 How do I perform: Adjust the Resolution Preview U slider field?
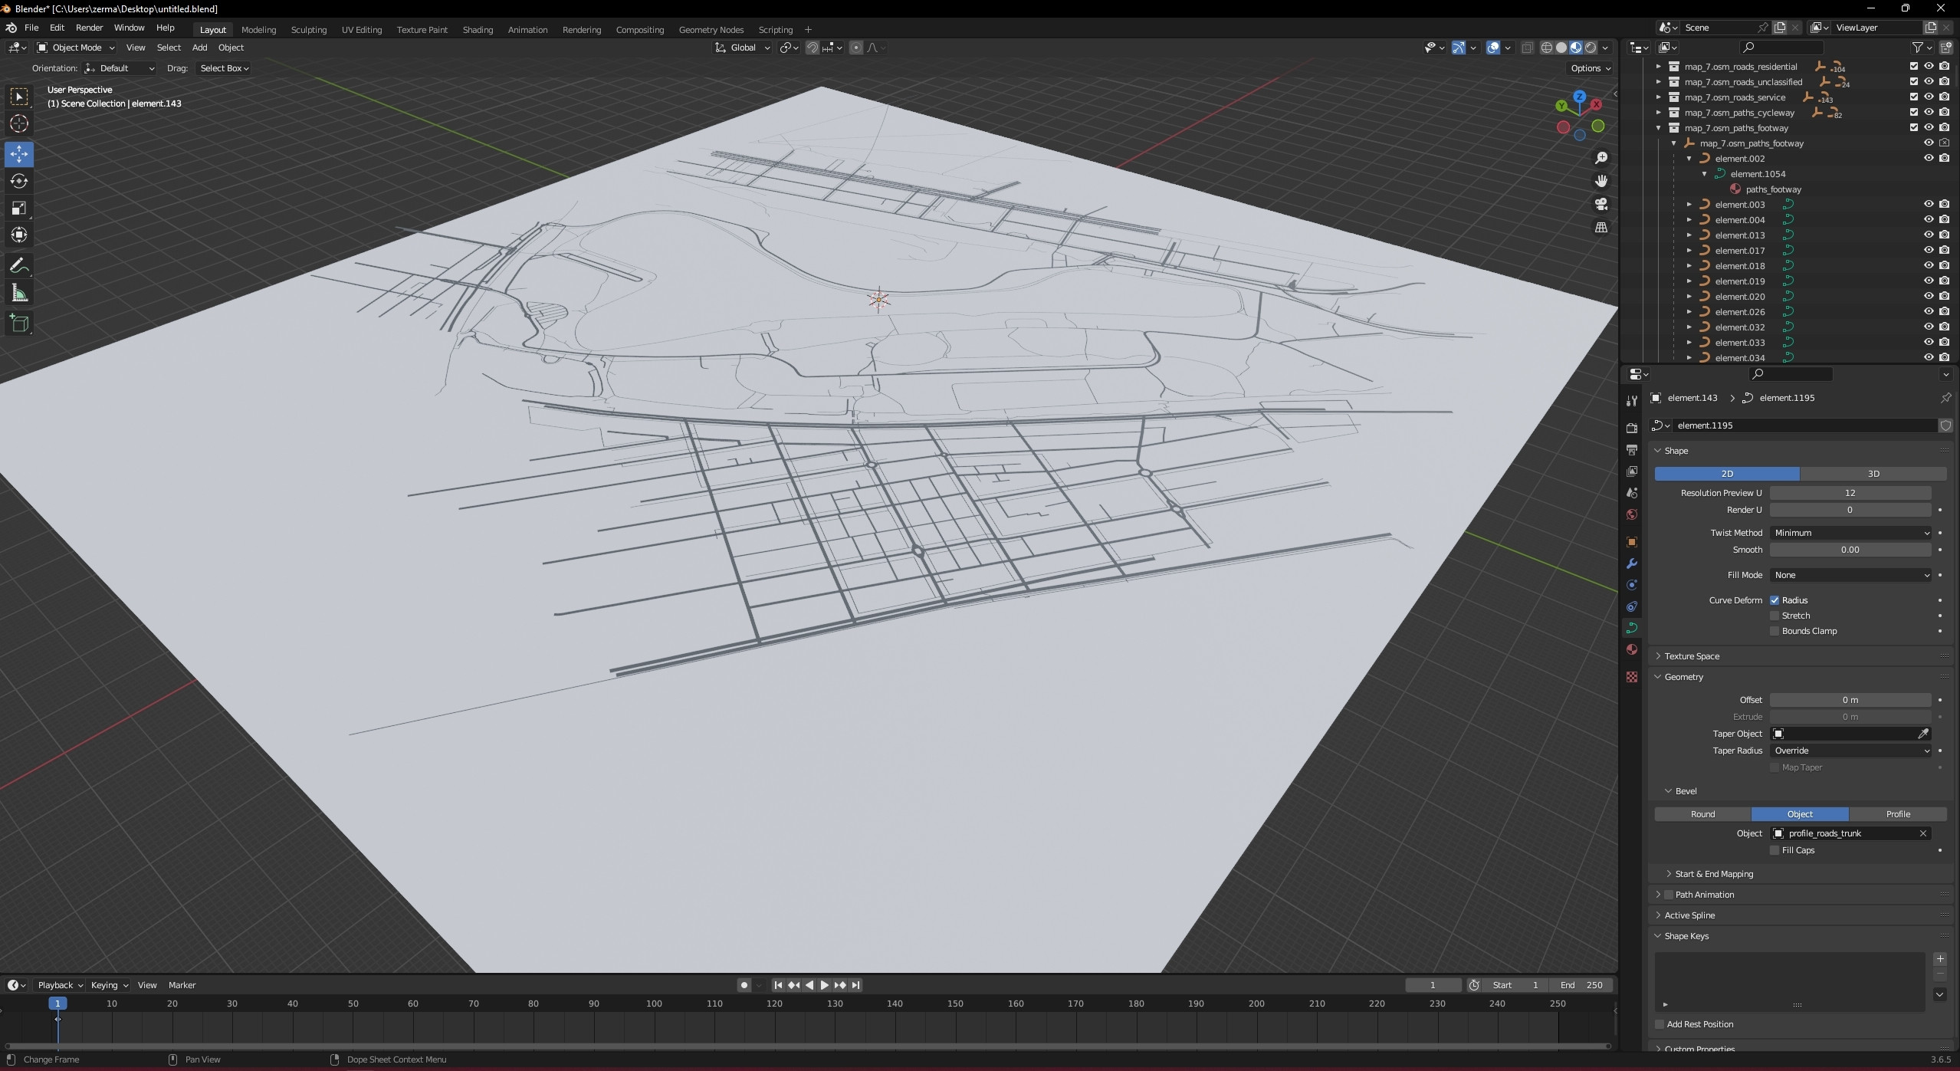(1850, 493)
